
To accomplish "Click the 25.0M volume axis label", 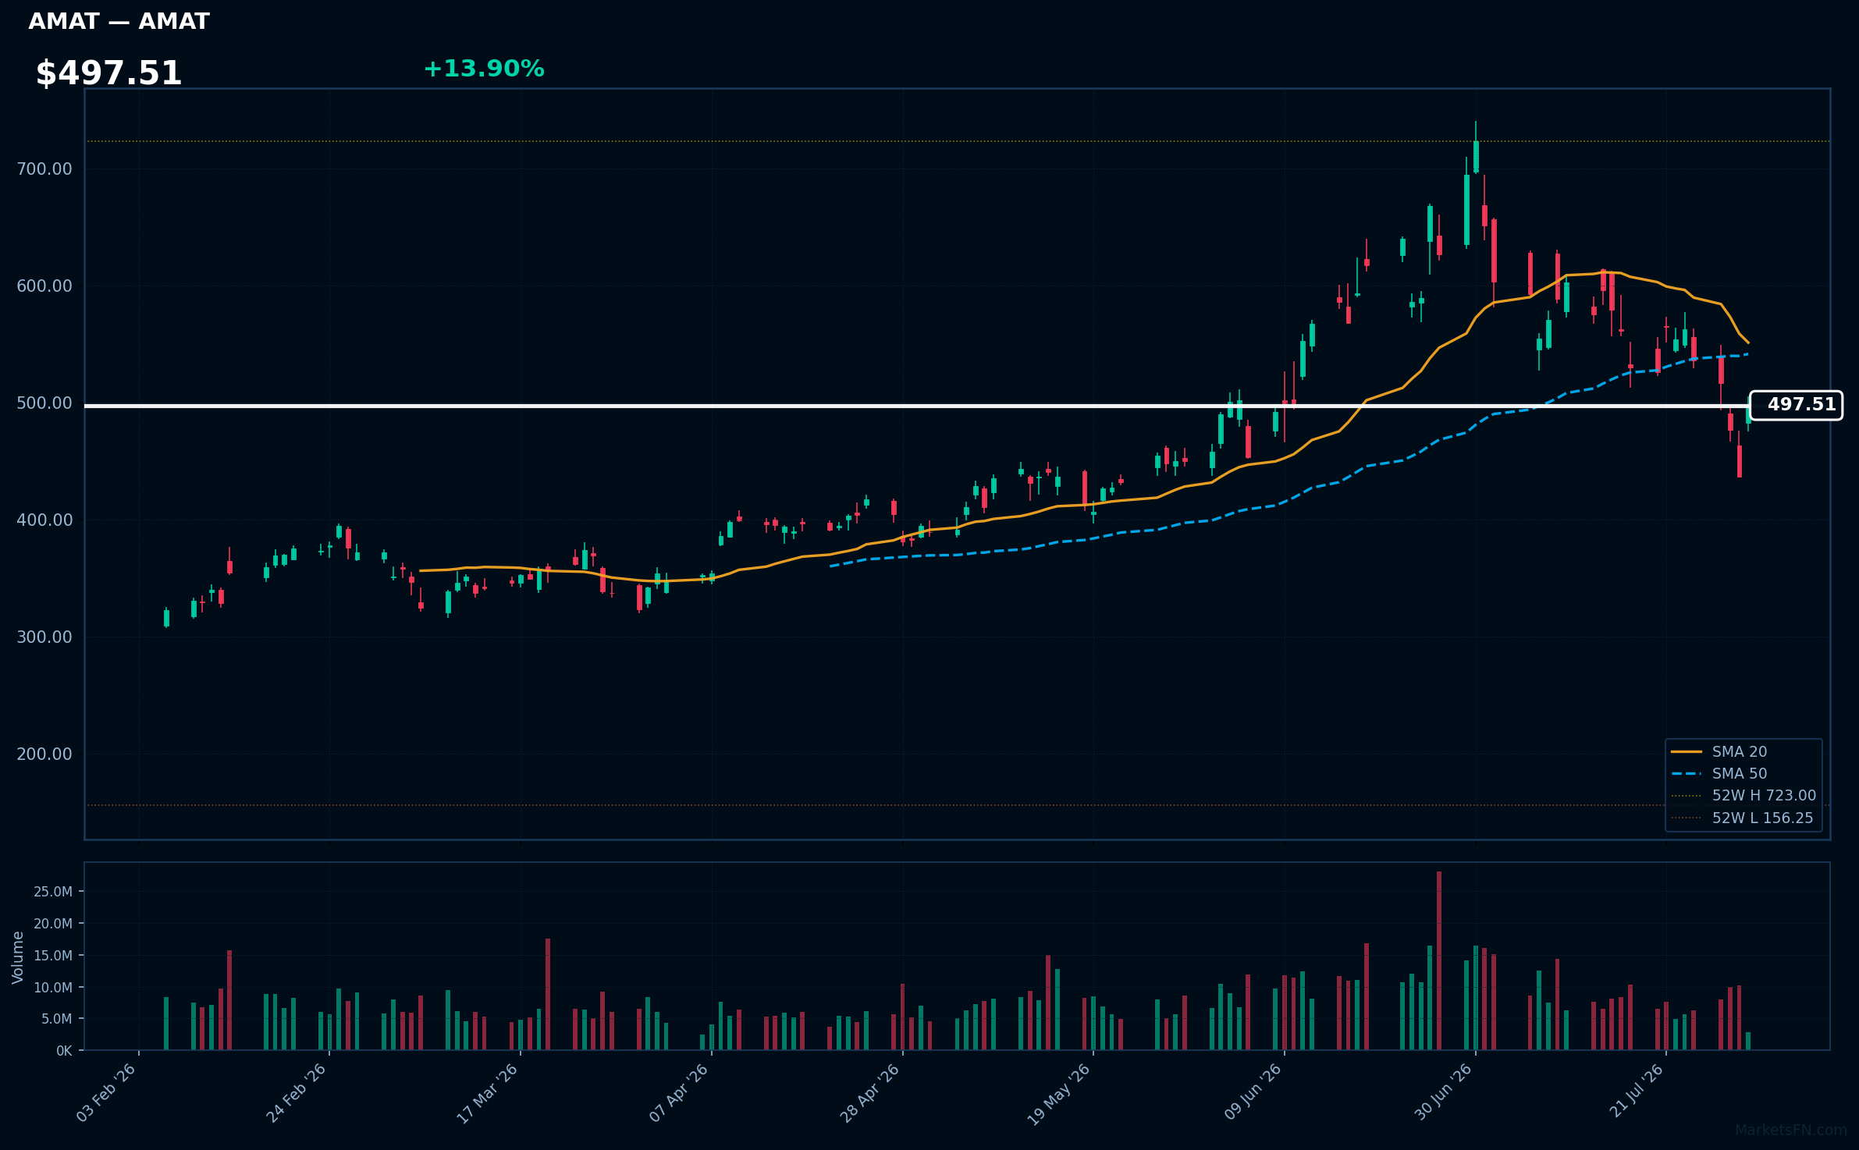I will 53,892.
